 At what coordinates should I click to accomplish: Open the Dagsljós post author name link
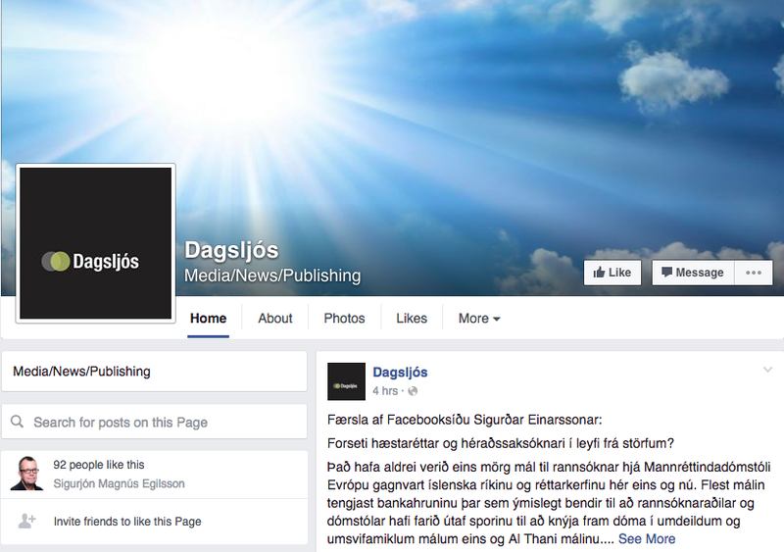pyautogui.click(x=400, y=373)
